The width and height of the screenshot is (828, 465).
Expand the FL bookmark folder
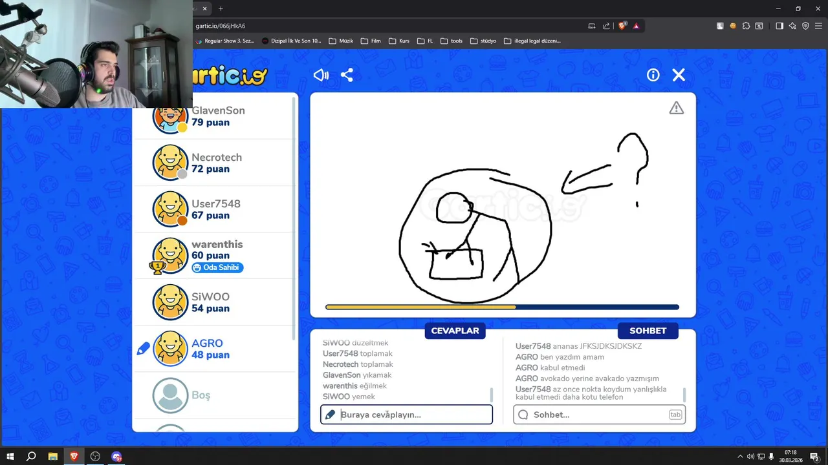(425, 41)
